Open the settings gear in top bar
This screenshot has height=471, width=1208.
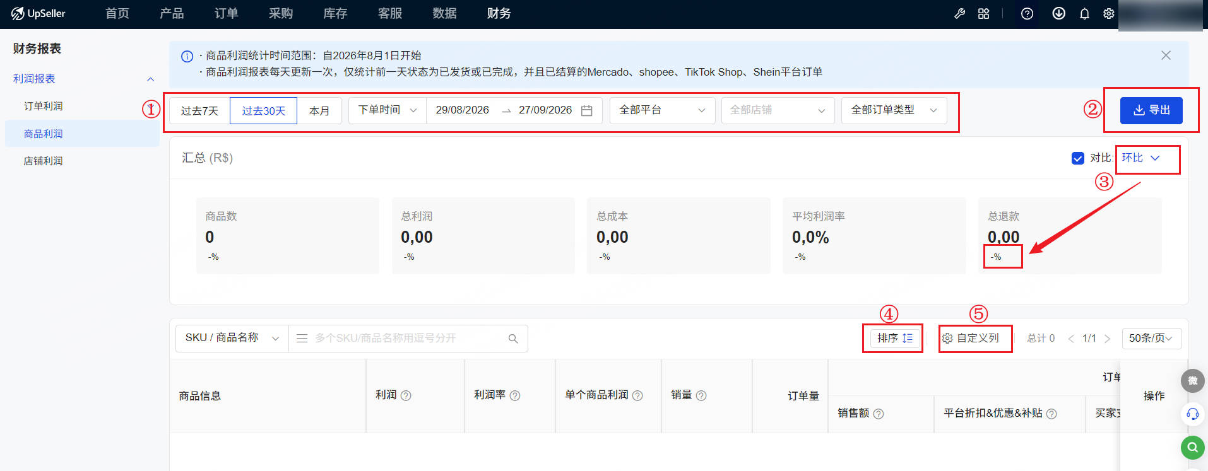click(x=1108, y=13)
